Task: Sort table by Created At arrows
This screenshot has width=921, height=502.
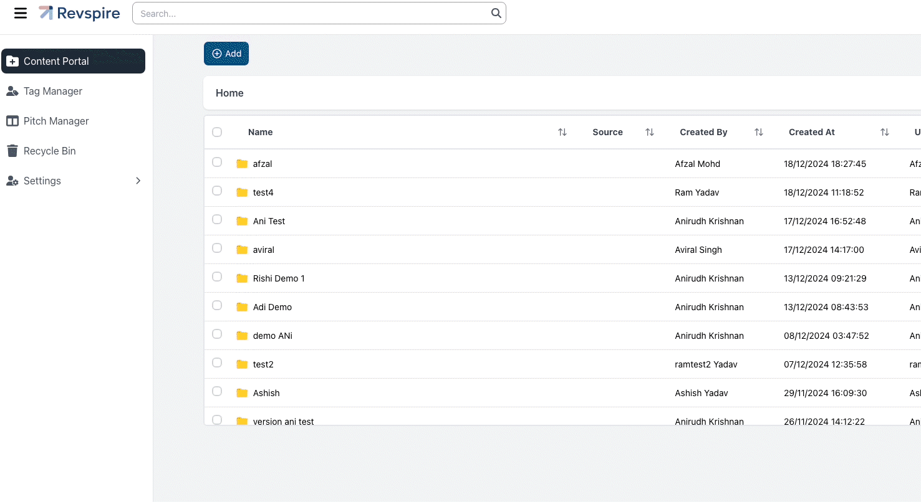Action: click(884, 132)
